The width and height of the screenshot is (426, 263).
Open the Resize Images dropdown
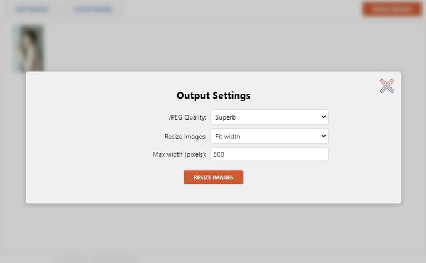point(269,136)
